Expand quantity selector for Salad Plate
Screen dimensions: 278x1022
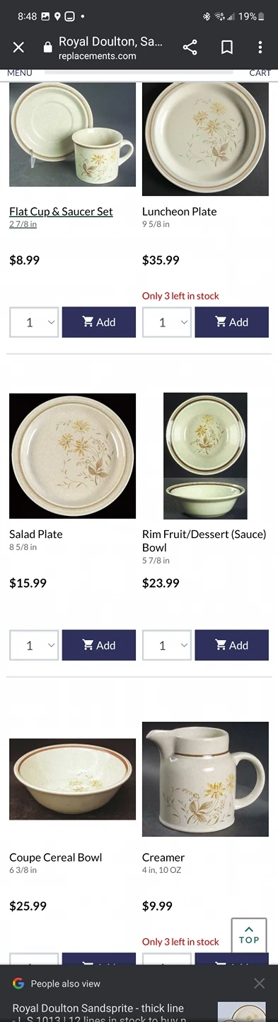34,645
